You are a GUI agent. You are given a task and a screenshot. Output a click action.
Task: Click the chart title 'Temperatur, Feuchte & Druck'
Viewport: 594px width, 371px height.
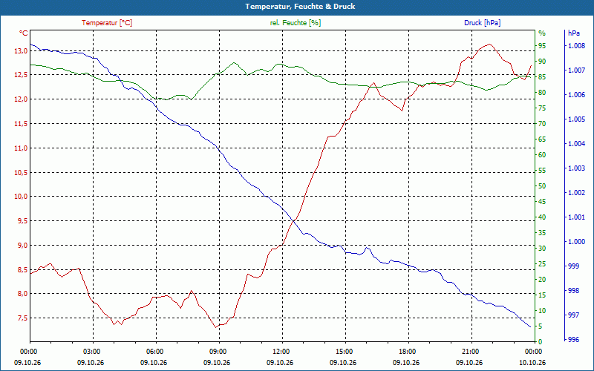(300, 7)
